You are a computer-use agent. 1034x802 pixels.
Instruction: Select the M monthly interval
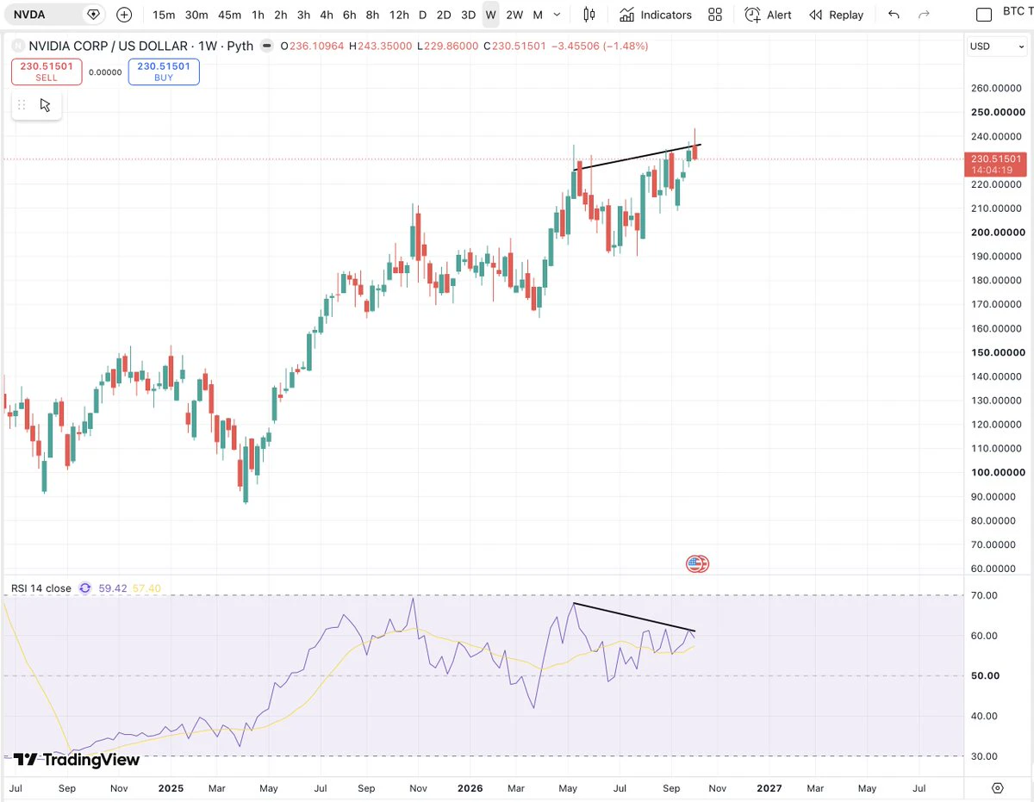click(x=538, y=15)
